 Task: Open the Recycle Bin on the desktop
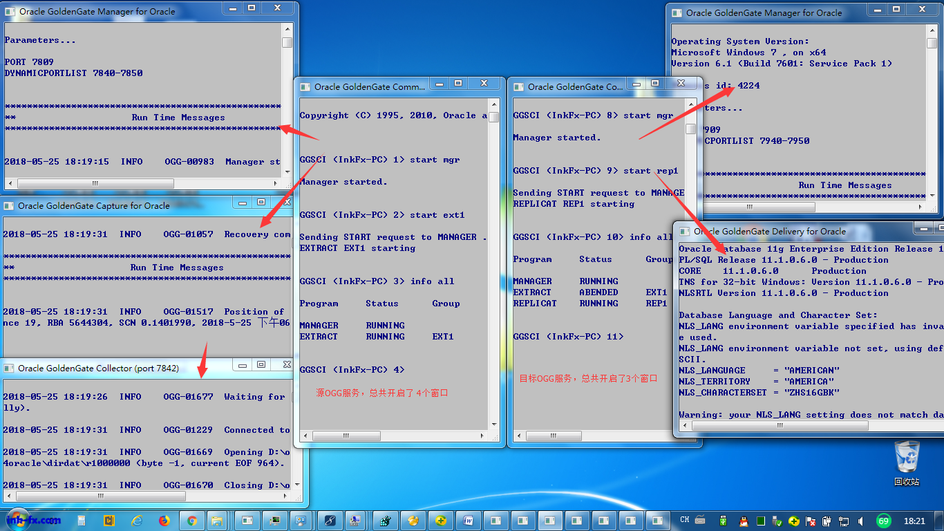click(x=907, y=462)
